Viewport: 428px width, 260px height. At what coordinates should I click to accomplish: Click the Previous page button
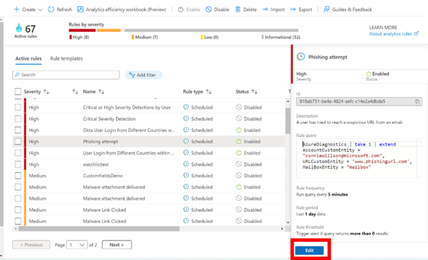(31, 244)
